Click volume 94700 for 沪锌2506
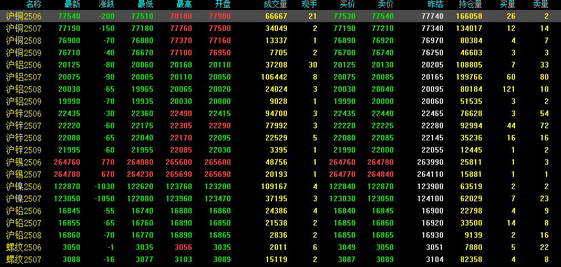561x267 pixels. click(x=275, y=113)
